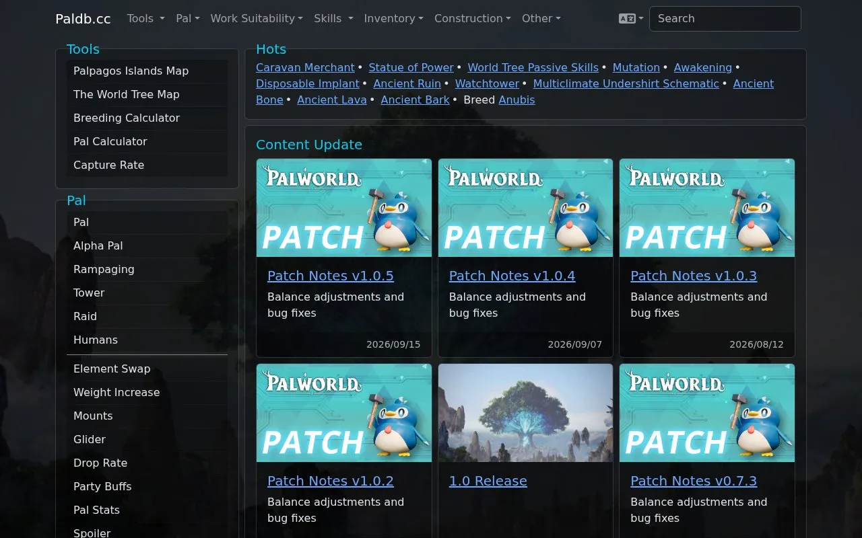Select Pal Stats in the sidebar
Image resolution: width=862 pixels, height=538 pixels.
(x=147, y=510)
